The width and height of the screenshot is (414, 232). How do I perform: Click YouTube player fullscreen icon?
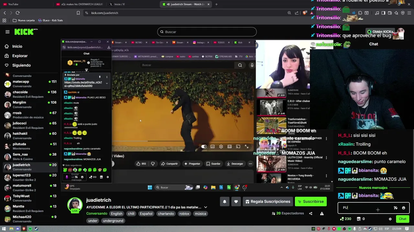[x=246, y=147]
